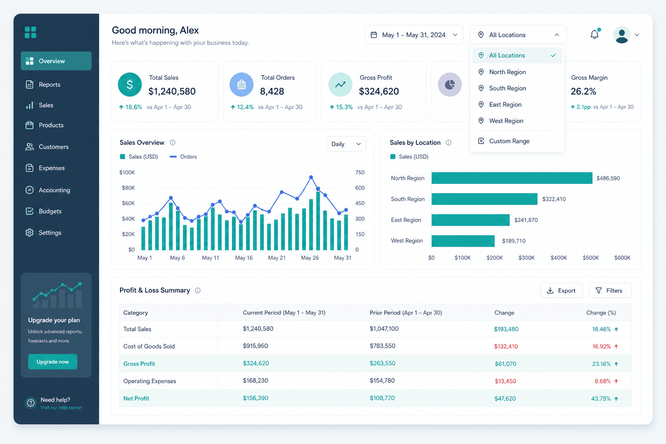Image resolution: width=666 pixels, height=444 pixels.
Task: Collapse the All Locations dropdown
Action: pyautogui.click(x=518, y=35)
